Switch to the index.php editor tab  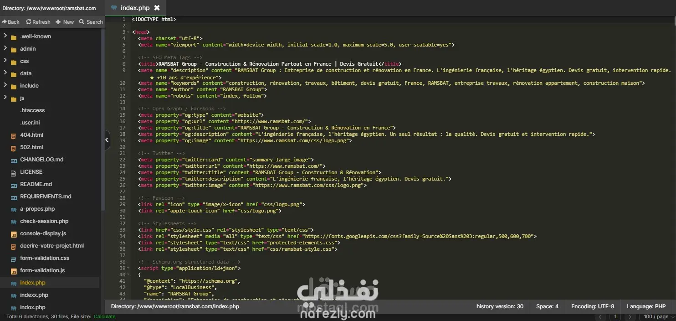[x=135, y=8]
